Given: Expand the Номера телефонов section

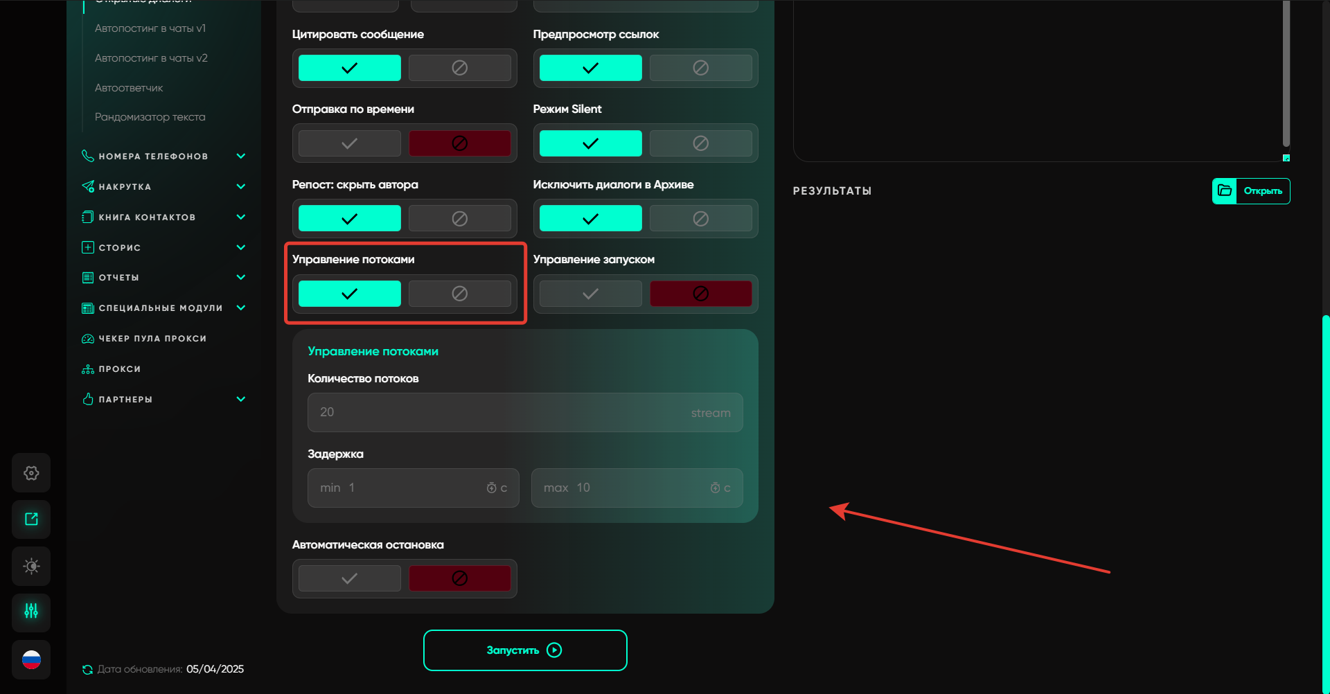Looking at the screenshot, I should (x=240, y=157).
